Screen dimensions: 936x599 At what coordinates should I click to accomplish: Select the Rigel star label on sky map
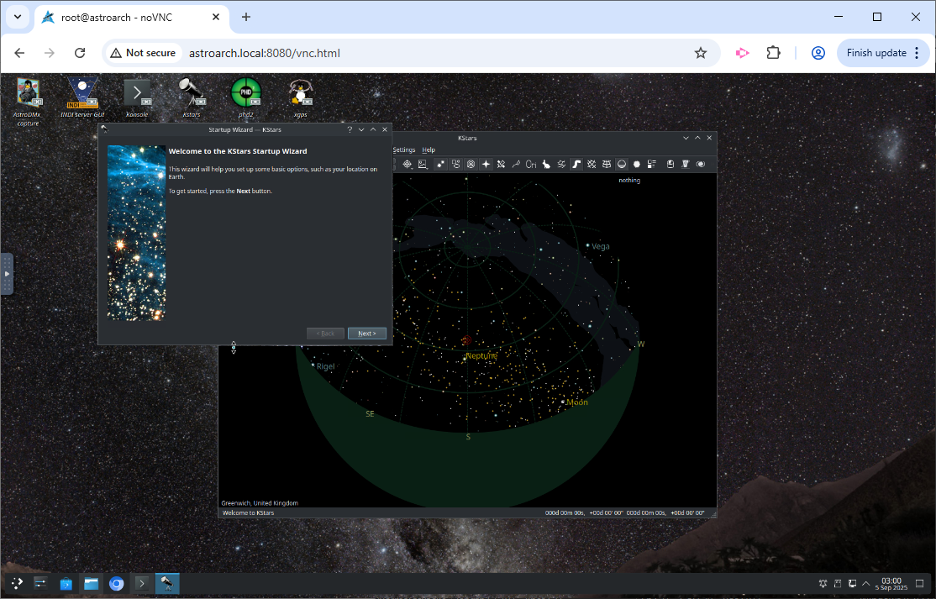point(325,366)
